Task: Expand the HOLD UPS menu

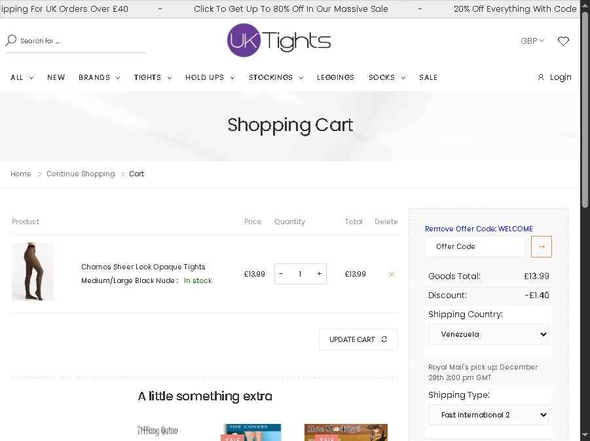Action: point(210,77)
